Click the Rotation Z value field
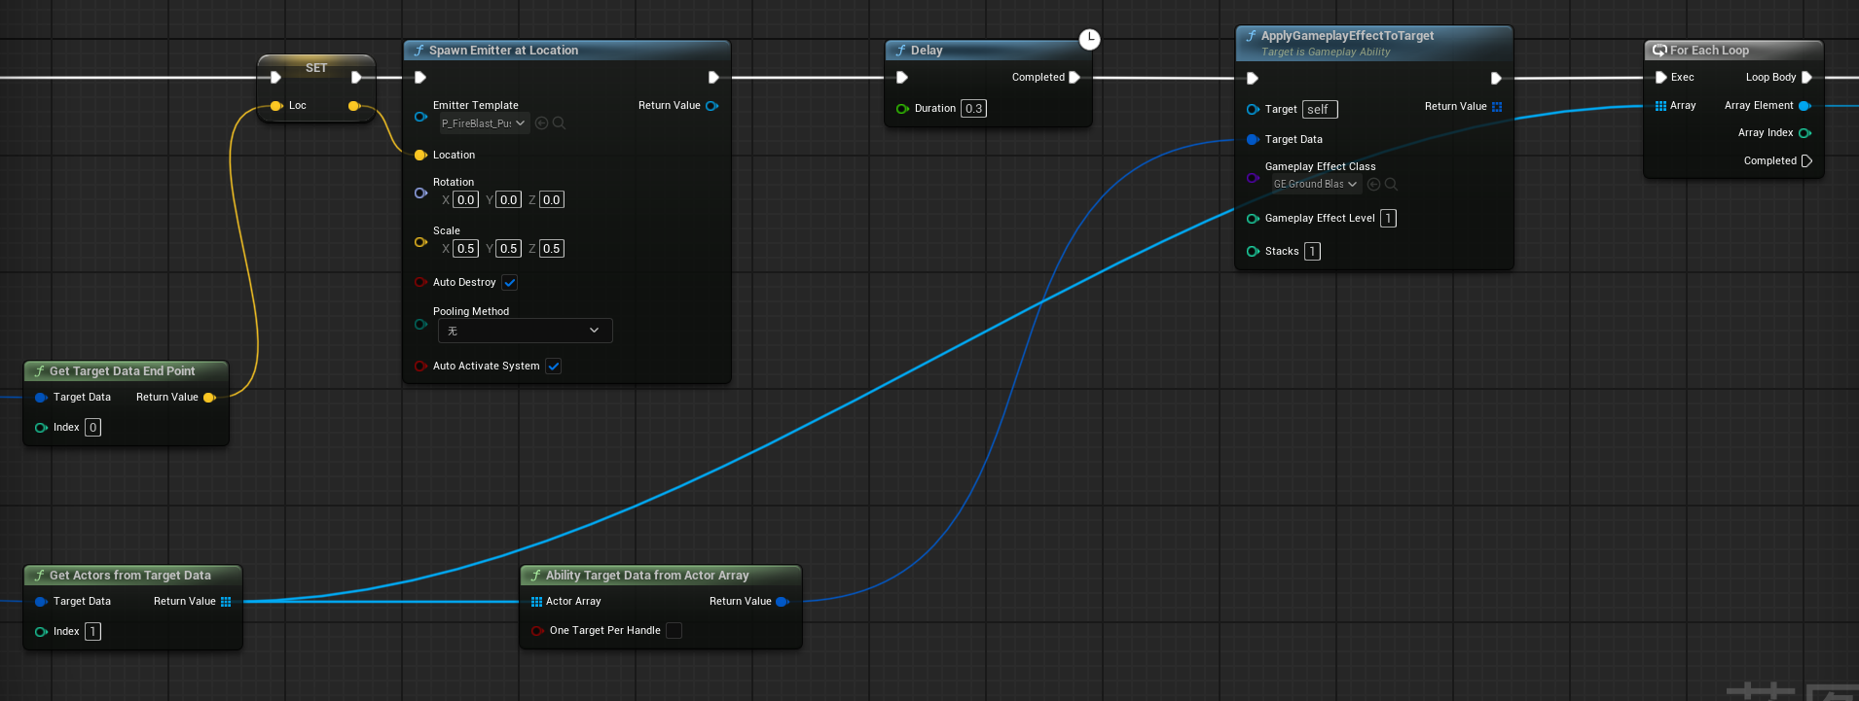This screenshot has width=1859, height=701. [552, 199]
